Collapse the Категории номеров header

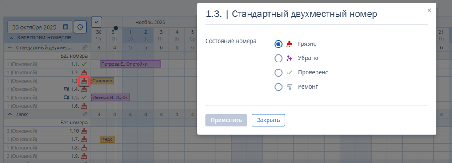tap(11, 38)
